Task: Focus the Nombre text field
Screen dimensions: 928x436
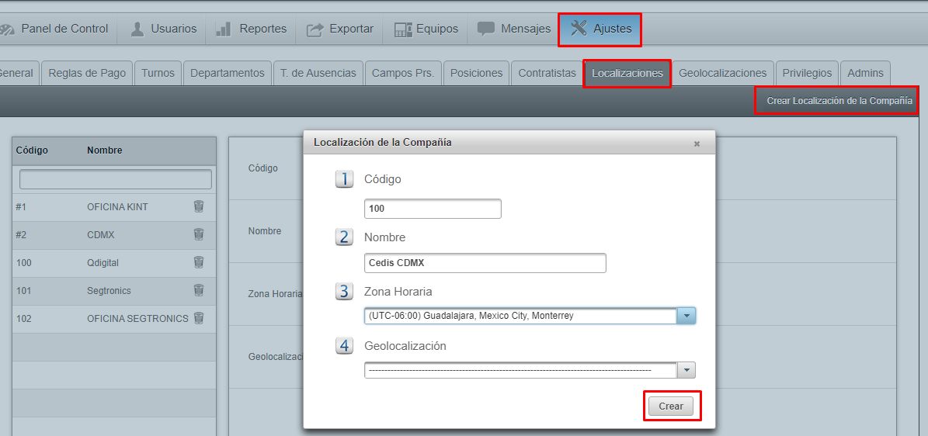Action: pyautogui.click(x=485, y=263)
